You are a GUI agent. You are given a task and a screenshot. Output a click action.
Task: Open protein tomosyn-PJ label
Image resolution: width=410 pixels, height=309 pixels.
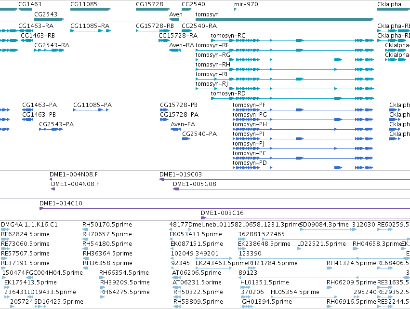click(x=249, y=144)
